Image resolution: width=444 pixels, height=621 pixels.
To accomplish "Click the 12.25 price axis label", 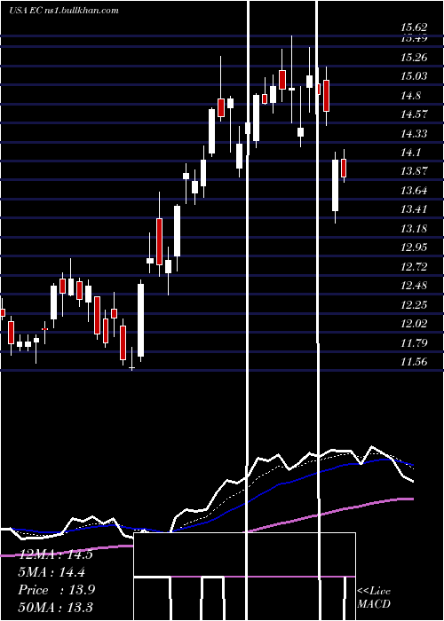I will [414, 305].
